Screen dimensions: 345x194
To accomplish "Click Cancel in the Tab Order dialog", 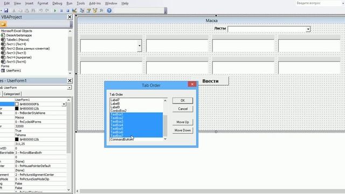I will [183, 109].
